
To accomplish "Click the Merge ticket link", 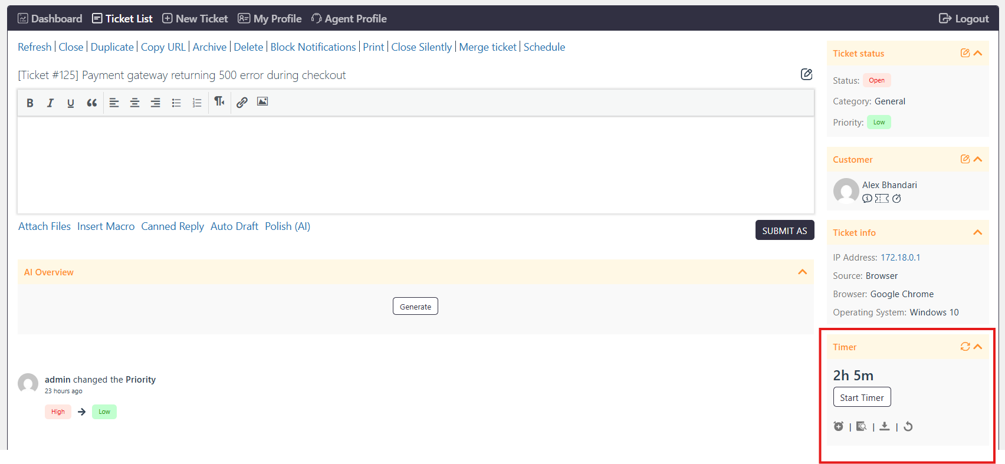I will (488, 47).
